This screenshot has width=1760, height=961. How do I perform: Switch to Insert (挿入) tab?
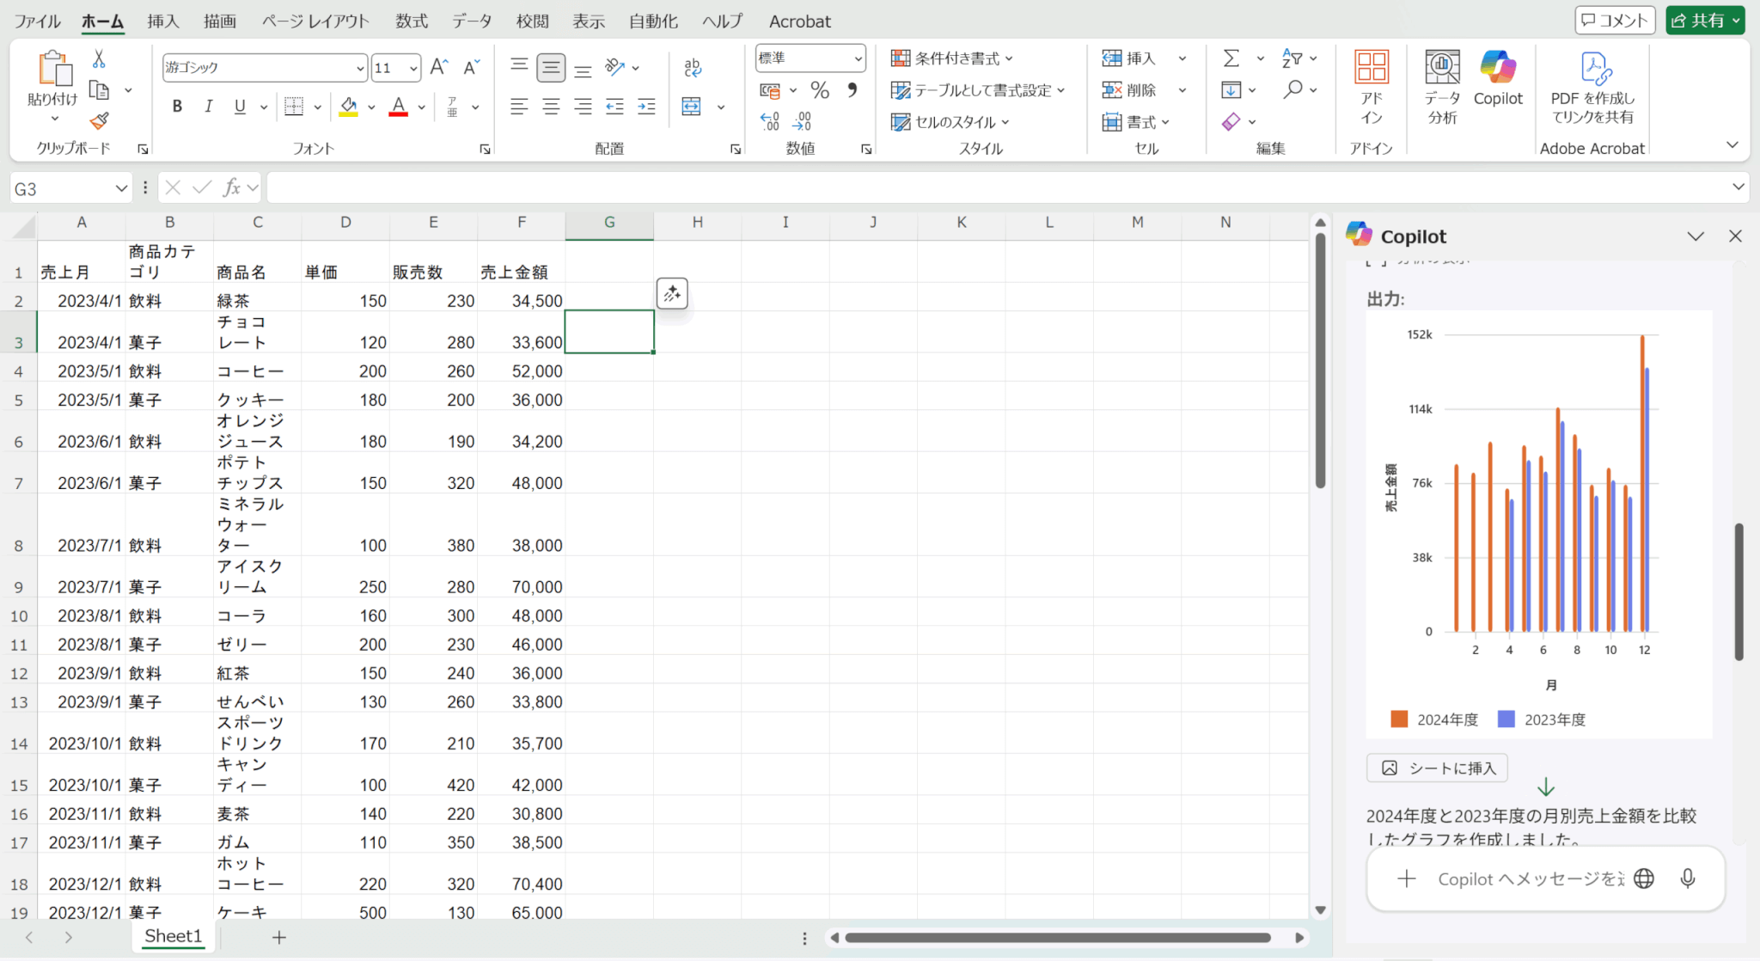pos(162,21)
